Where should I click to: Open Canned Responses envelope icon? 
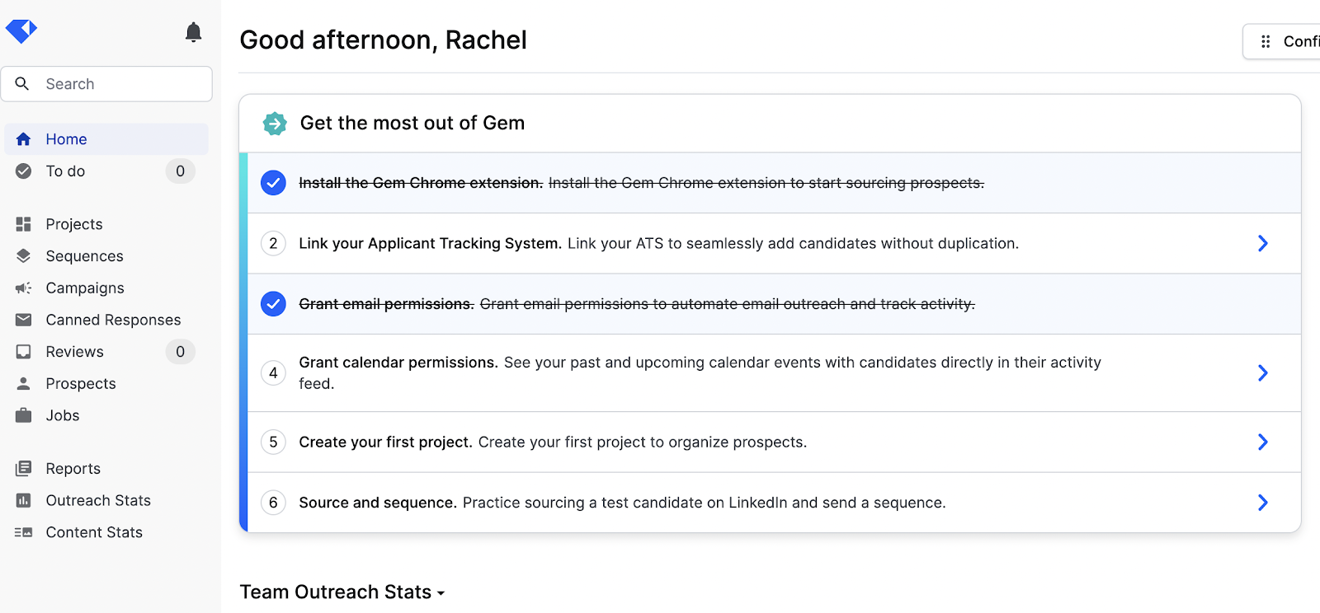pyautogui.click(x=23, y=320)
